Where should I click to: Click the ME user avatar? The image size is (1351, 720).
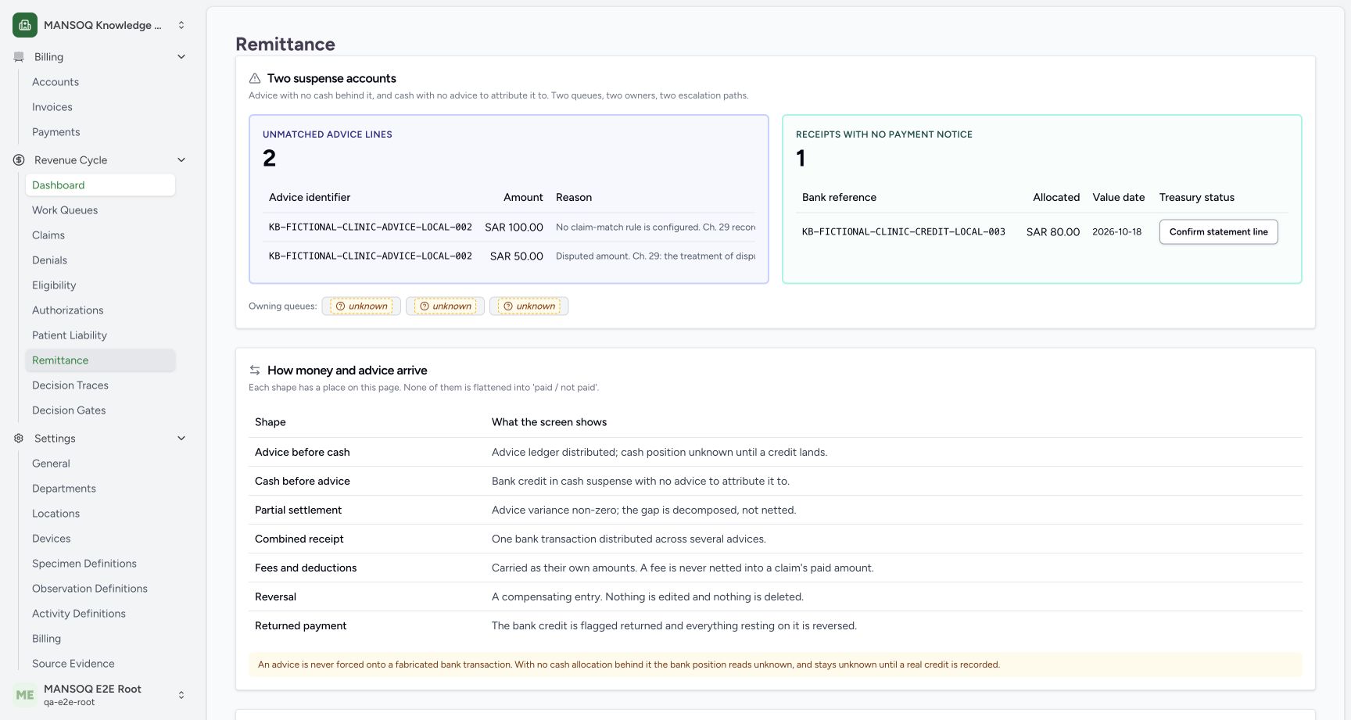tap(25, 695)
